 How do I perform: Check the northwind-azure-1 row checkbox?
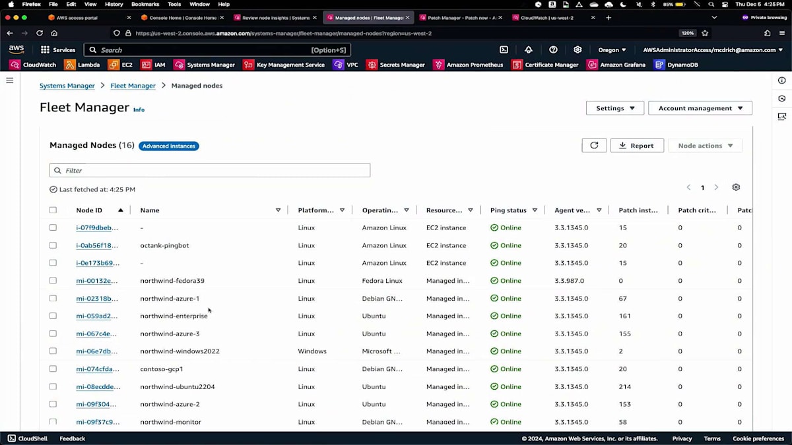tap(53, 298)
